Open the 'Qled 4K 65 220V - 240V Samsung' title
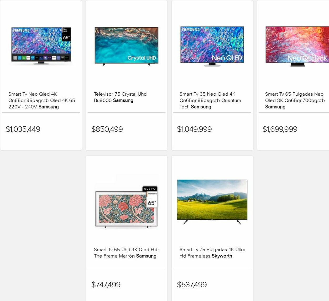This screenshot has width=329, height=301. point(42,100)
